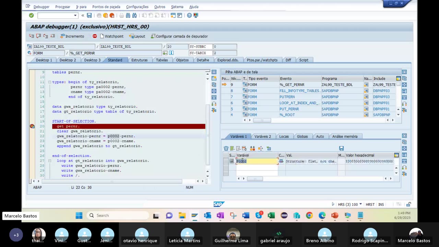Click the trash delete icon in variables toolbar
The height and width of the screenshot is (247, 439).
point(226,148)
